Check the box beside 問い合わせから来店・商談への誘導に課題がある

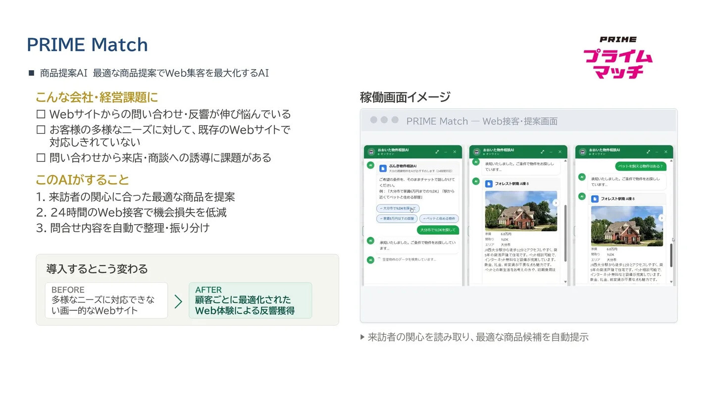tap(41, 158)
